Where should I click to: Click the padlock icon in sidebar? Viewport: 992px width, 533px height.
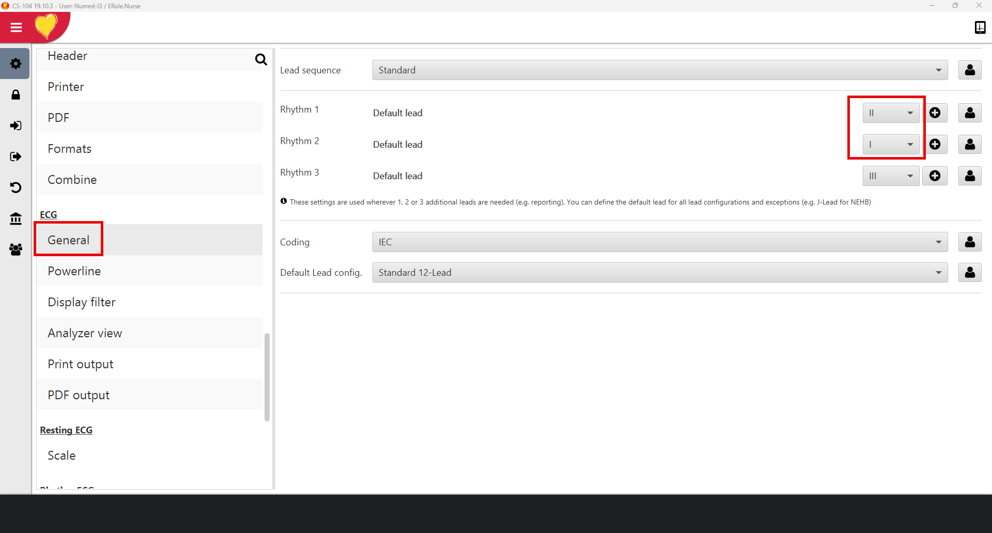[x=16, y=95]
